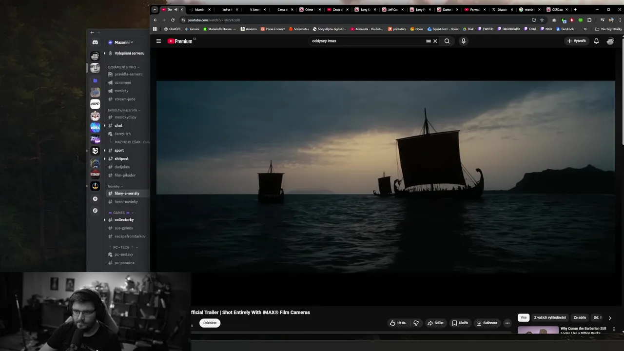Open the browser extensions puzzle icon
Viewport: 624px width, 351px height.
click(x=589, y=20)
